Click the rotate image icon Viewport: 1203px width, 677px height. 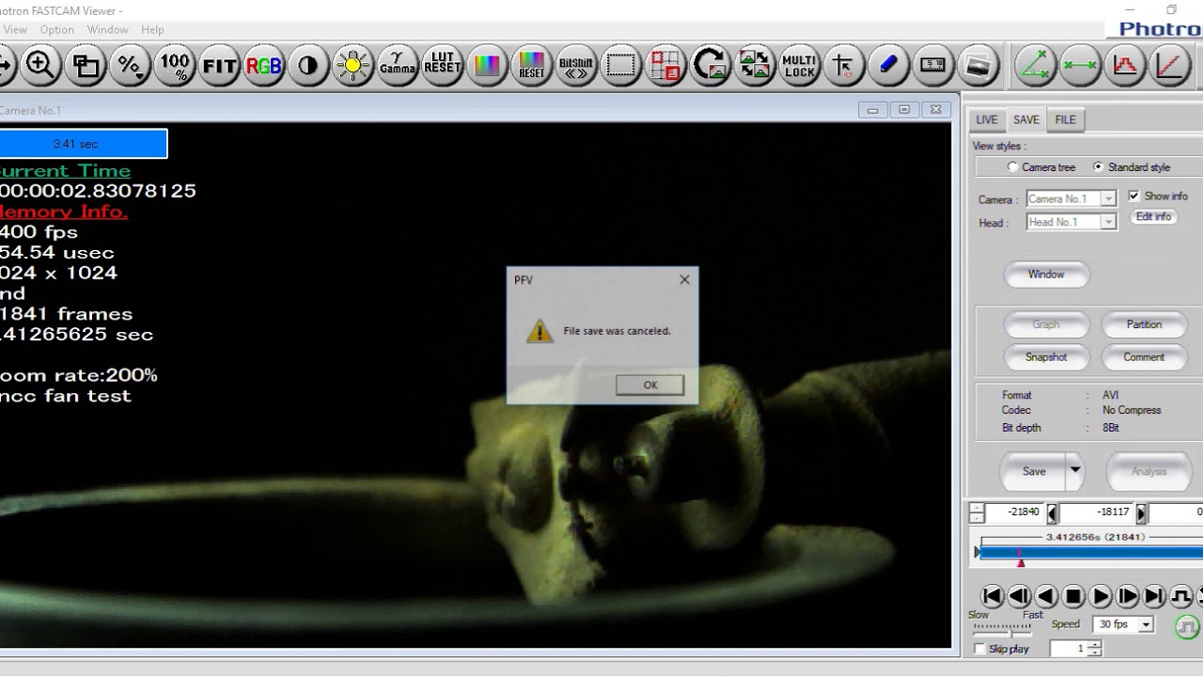[711, 65]
